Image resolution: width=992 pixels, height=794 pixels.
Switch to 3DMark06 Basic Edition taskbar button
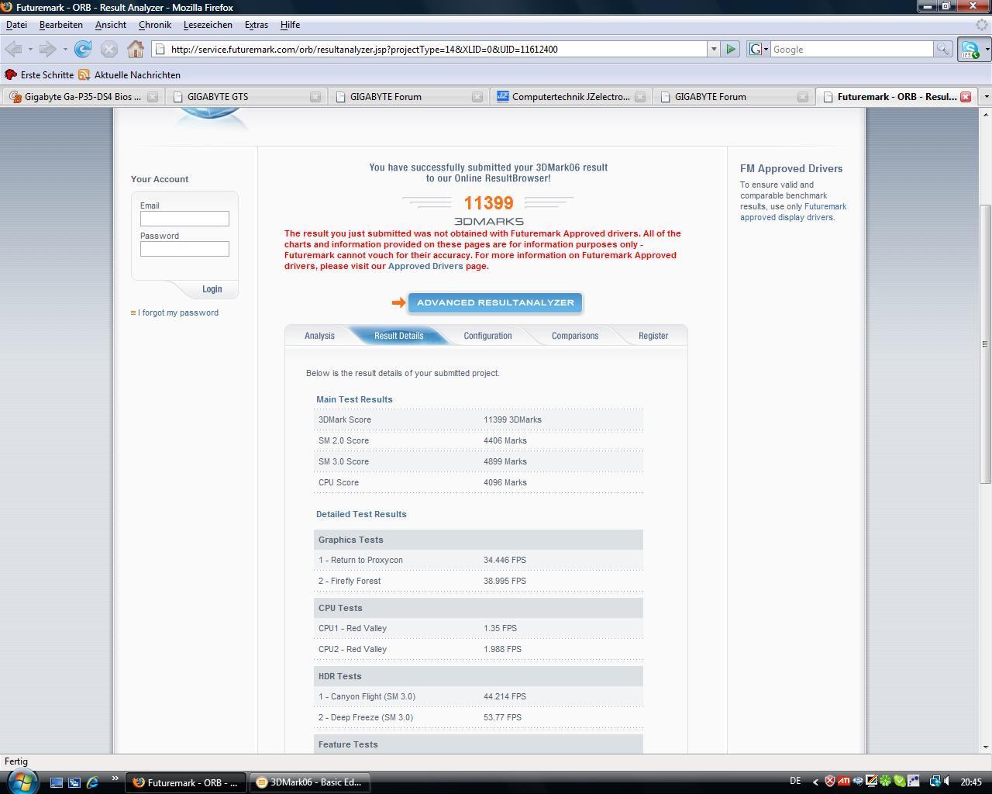(x=310, y=782)
